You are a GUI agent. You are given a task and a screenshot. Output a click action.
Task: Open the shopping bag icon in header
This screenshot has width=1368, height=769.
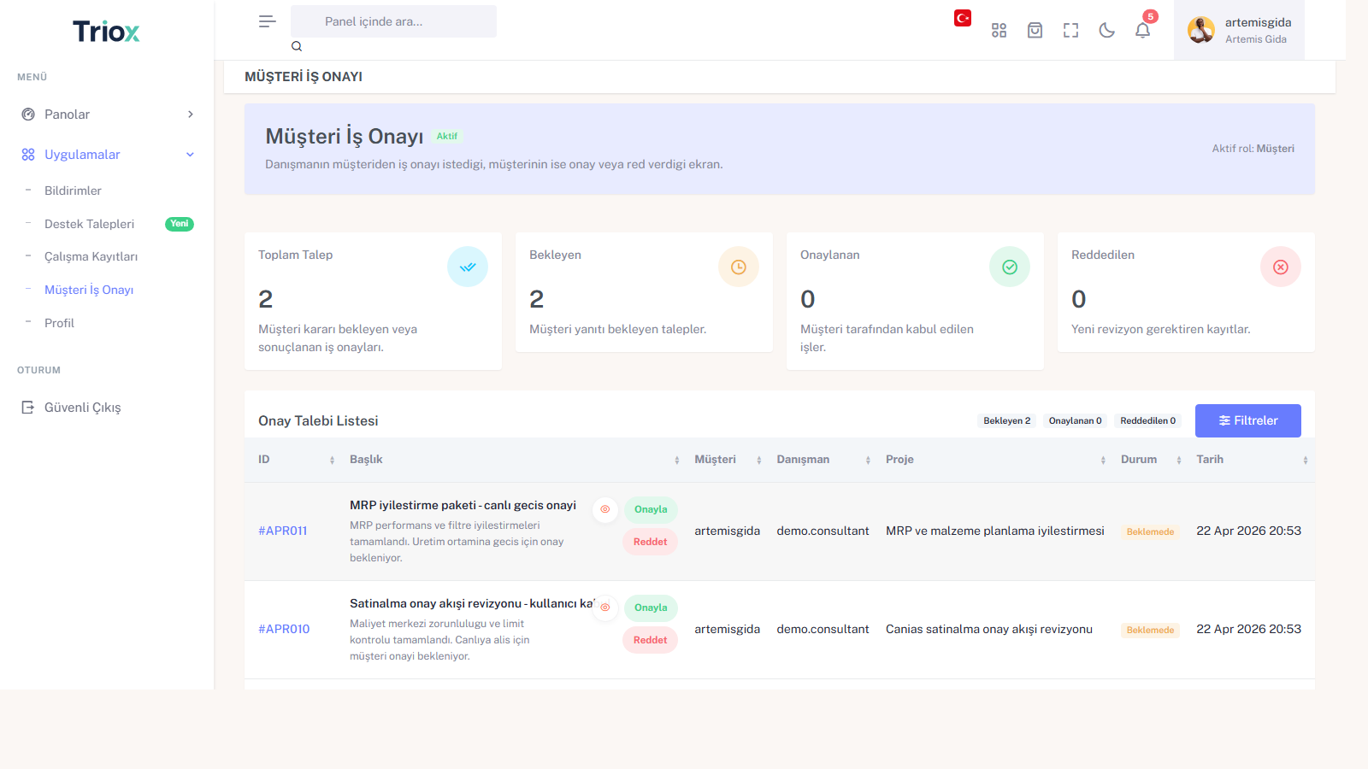tap(1035, 31)
